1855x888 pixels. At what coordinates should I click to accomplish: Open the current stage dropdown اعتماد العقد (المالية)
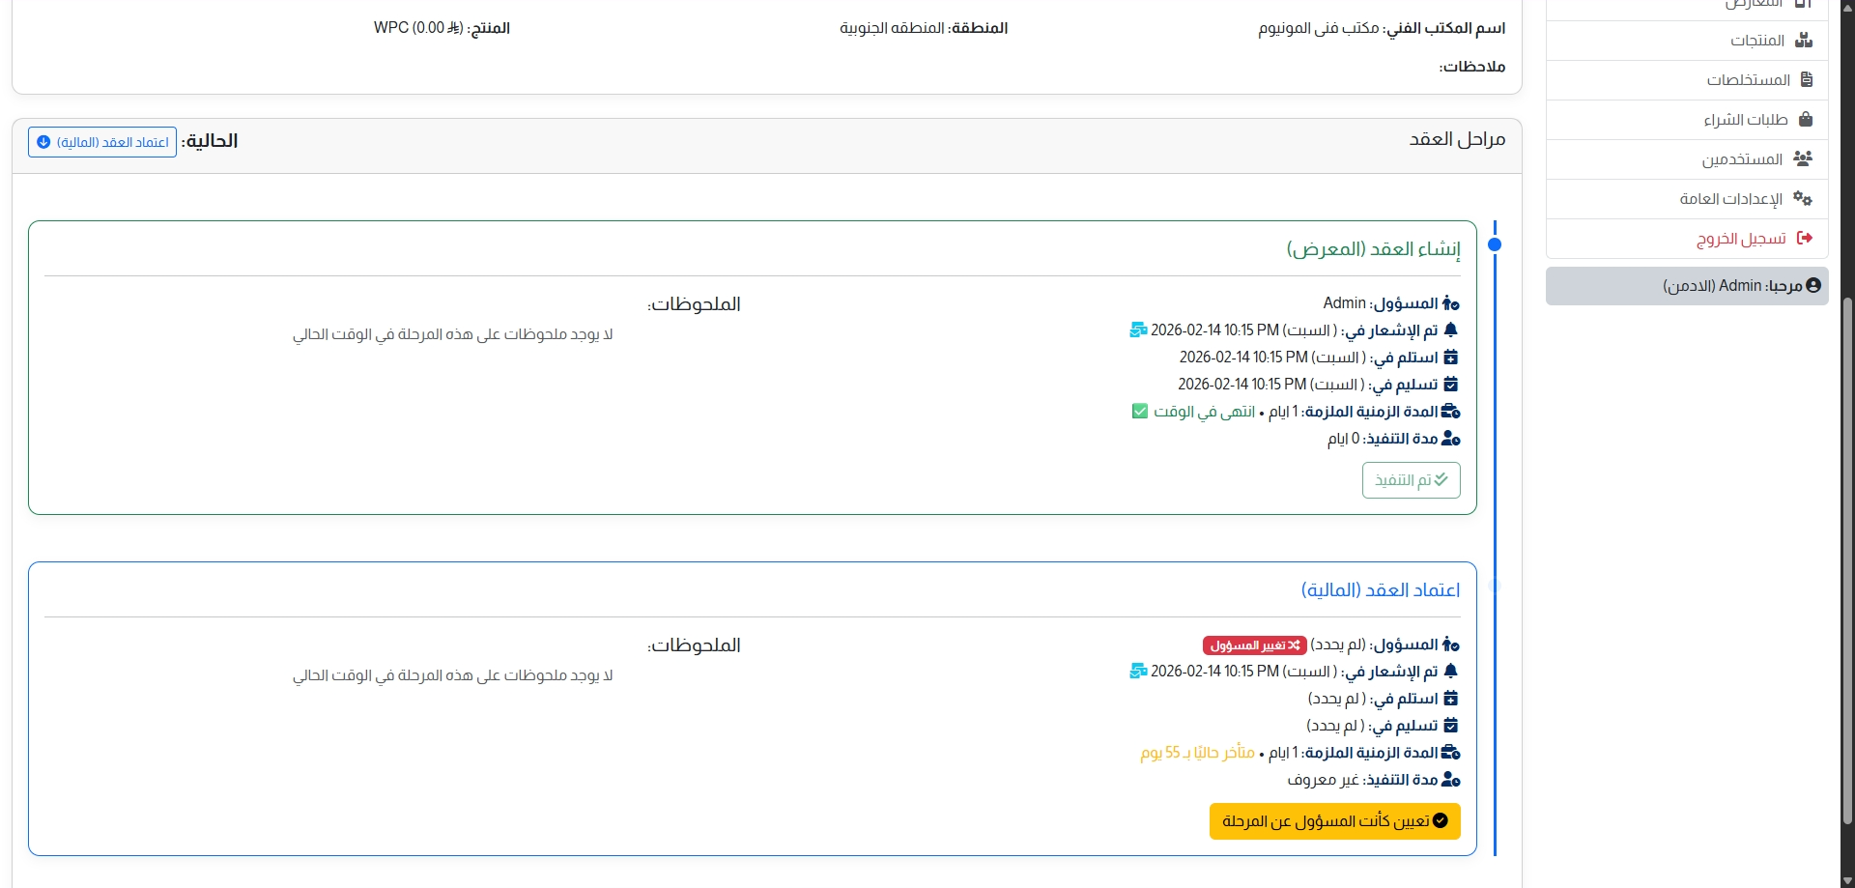102,142
